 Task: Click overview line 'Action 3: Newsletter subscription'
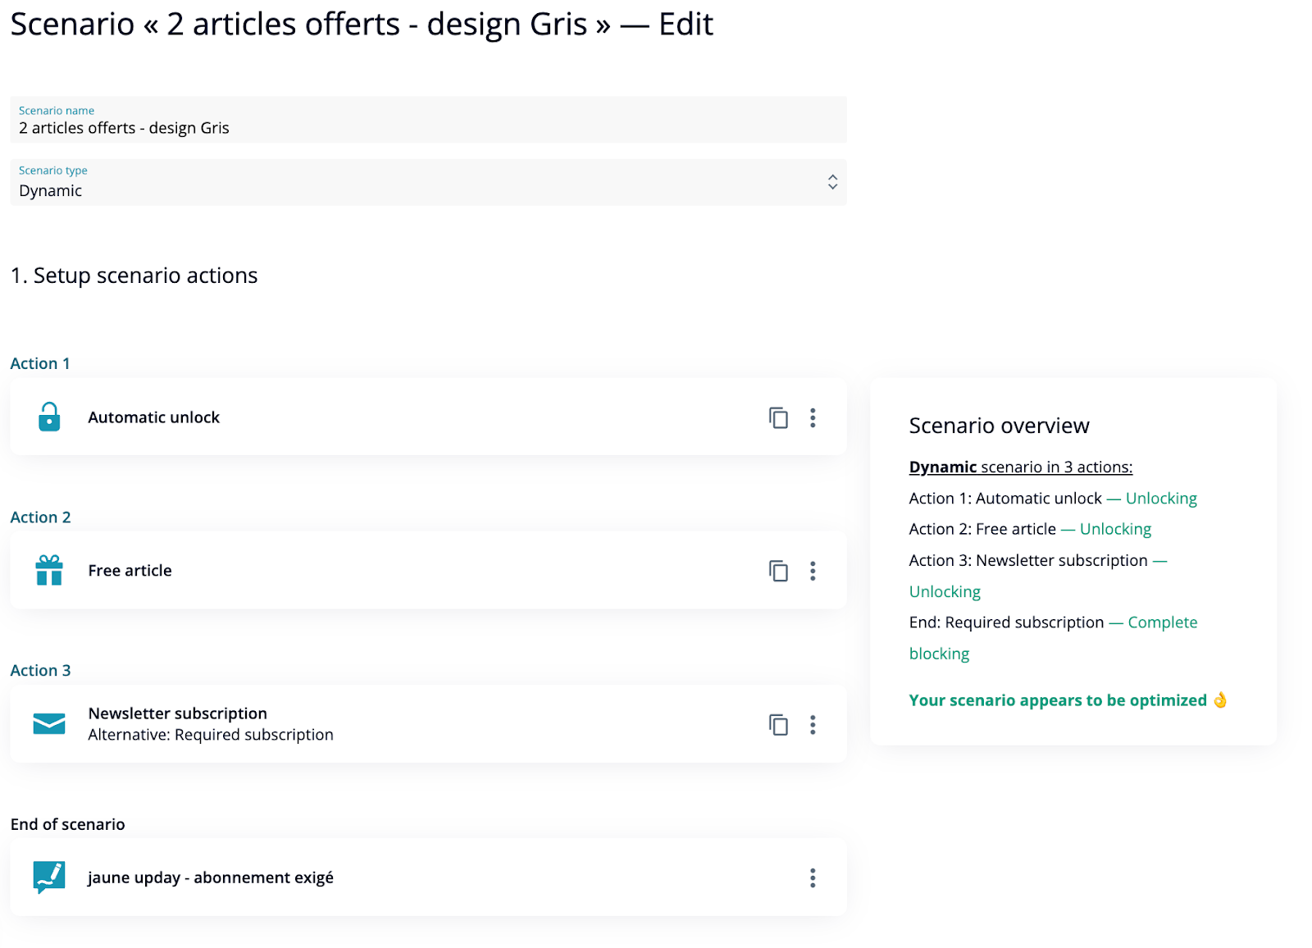(x=1028, y=561)
